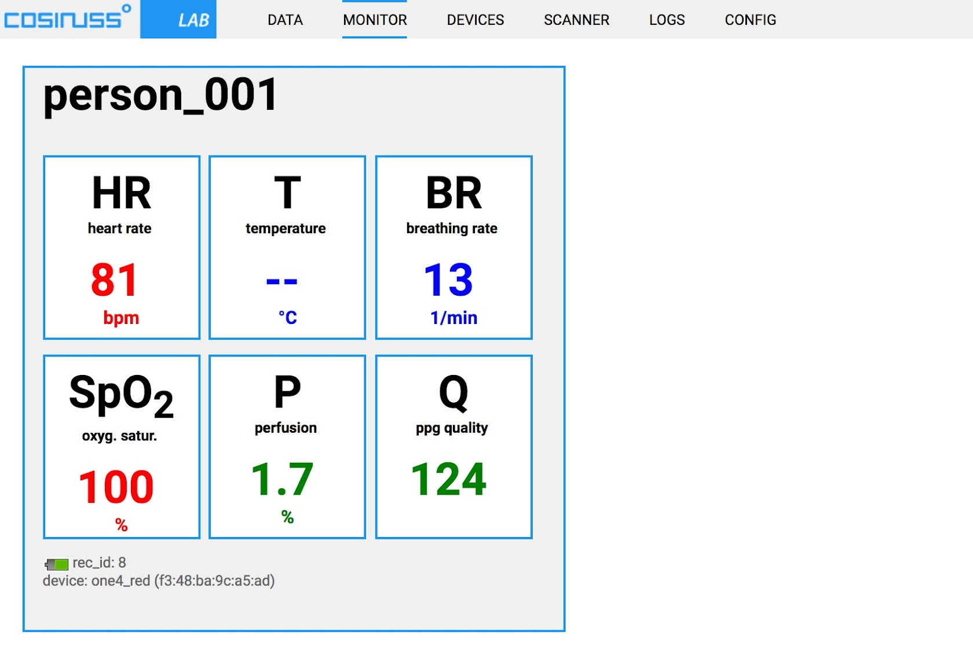973x655 pixels.
Task: Click the person_001 heading
Action: pos(161,95)
